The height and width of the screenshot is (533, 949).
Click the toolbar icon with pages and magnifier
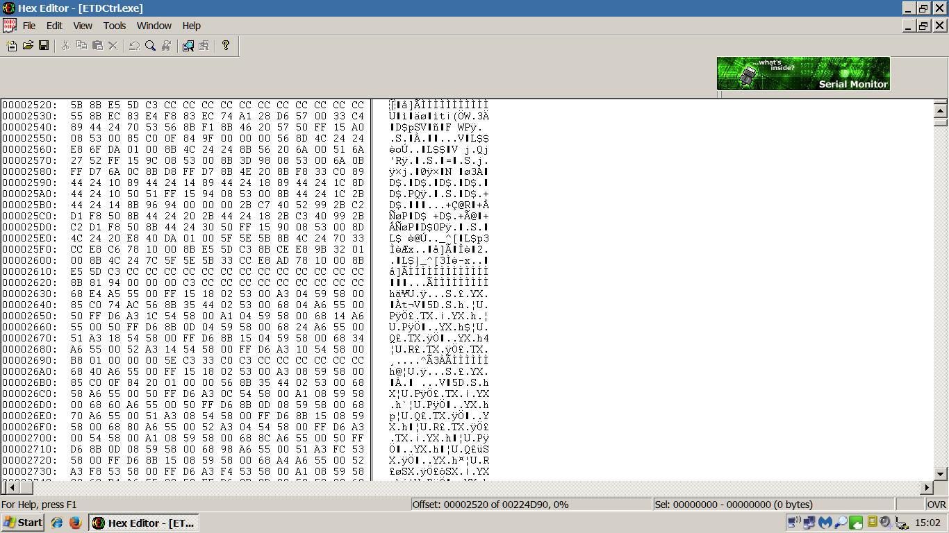[188, 46]
